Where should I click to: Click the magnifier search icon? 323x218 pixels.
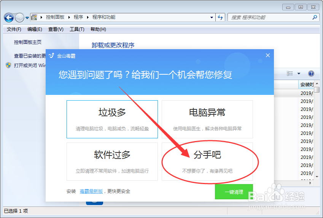[315, 18]
